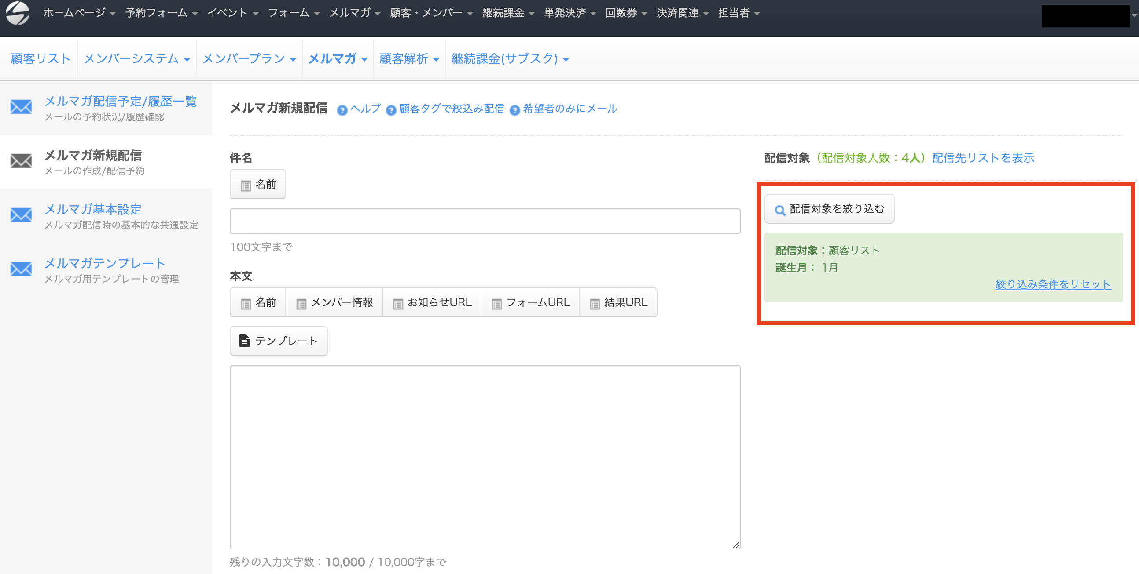Click the メルマガテンプレート envelope icon
The height and width of the screenshot is (574, 1139).
click(21, 269)
